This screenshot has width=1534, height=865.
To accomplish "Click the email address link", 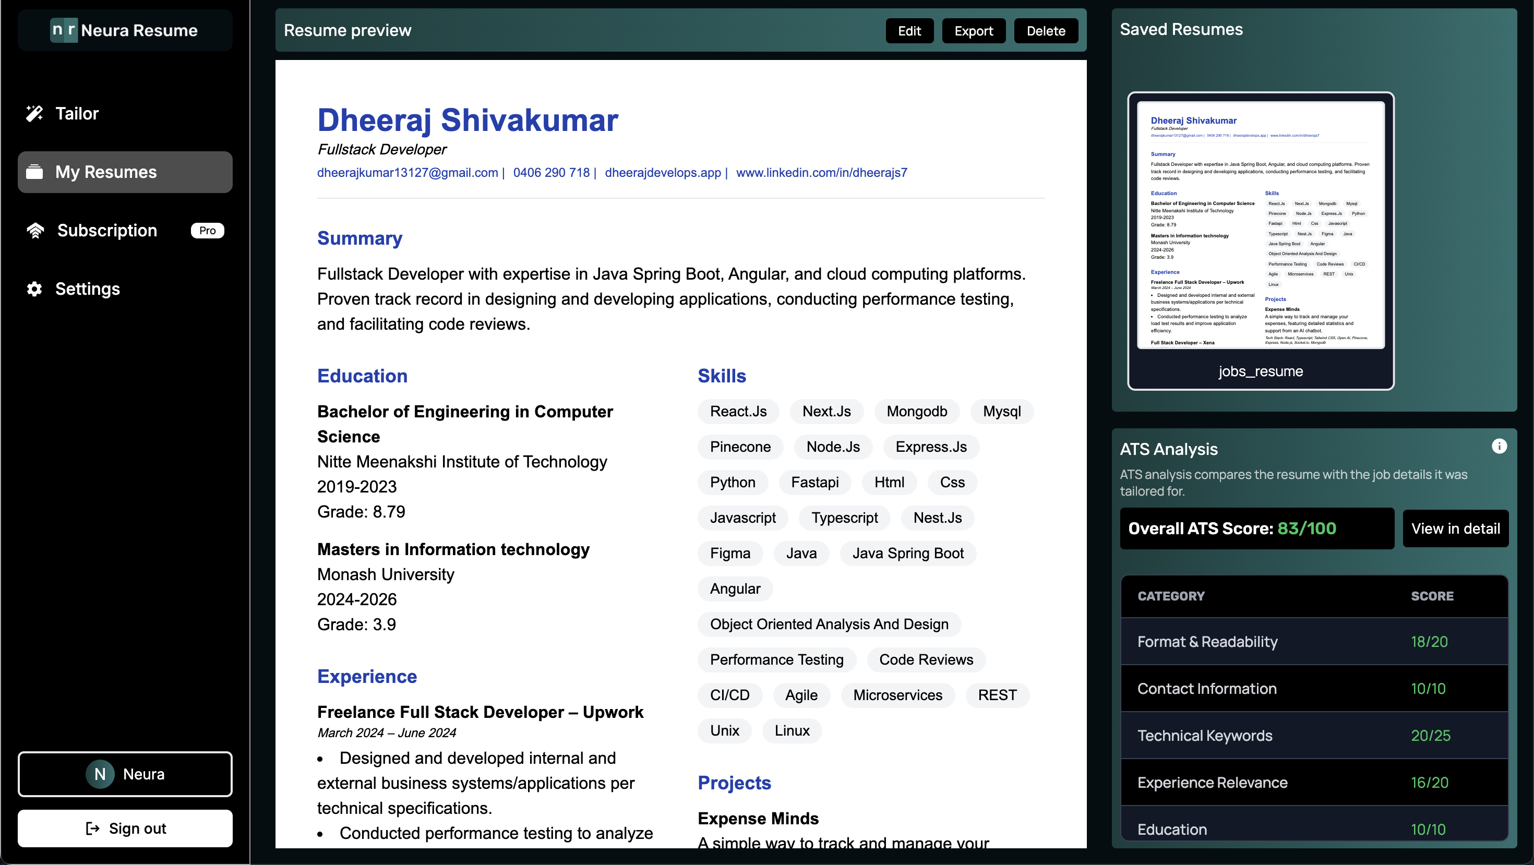I will [x=408, y=173].
